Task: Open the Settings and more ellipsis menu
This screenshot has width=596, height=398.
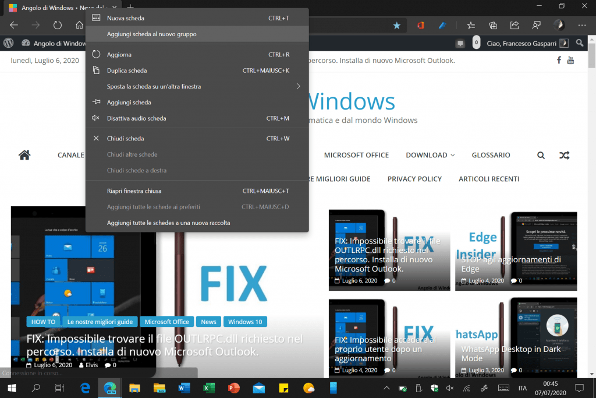Action: pyautogui.click(x=581, y=25)
